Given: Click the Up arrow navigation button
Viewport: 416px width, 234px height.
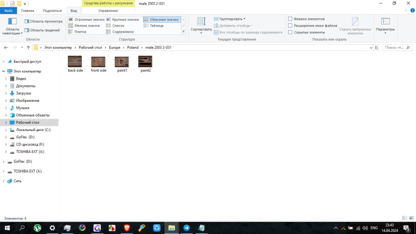Looking at the screenshot, I should click(28, 47).
